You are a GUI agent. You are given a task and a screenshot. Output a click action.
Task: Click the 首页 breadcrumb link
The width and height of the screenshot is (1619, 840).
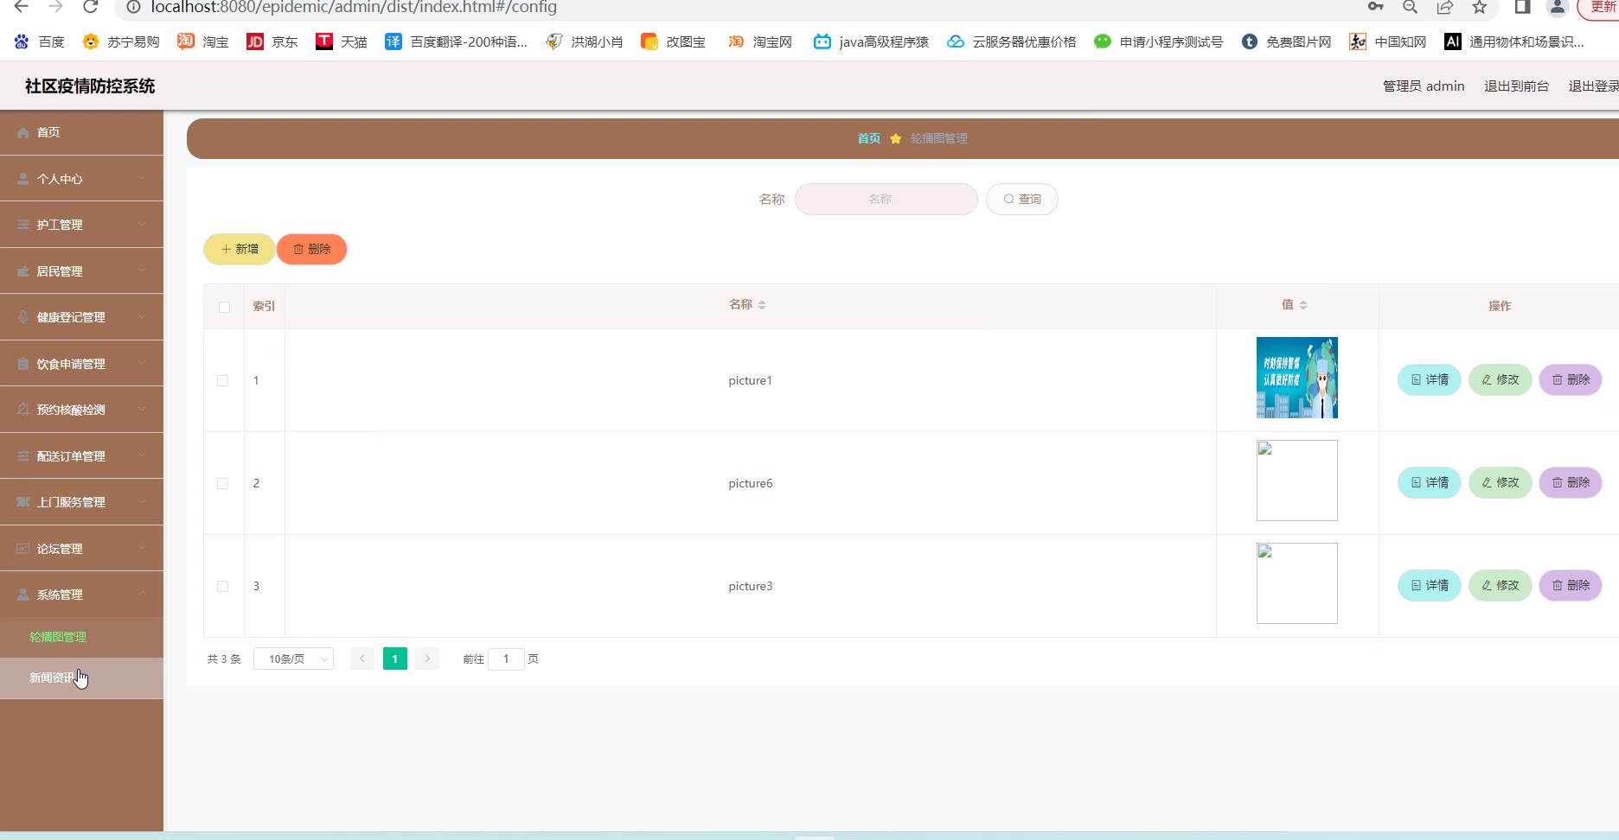tap(868, 139)
